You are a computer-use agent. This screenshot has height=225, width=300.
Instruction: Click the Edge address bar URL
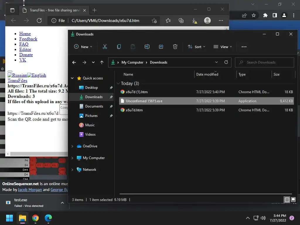pos(105,21)
